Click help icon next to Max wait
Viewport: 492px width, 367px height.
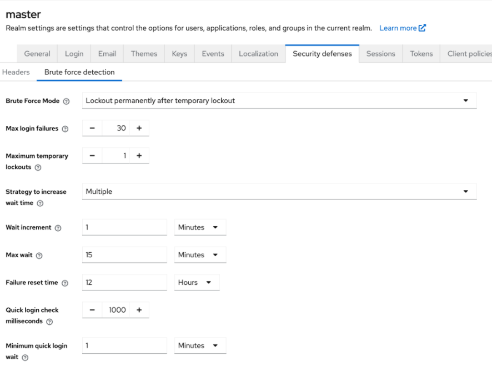point(39,256)
